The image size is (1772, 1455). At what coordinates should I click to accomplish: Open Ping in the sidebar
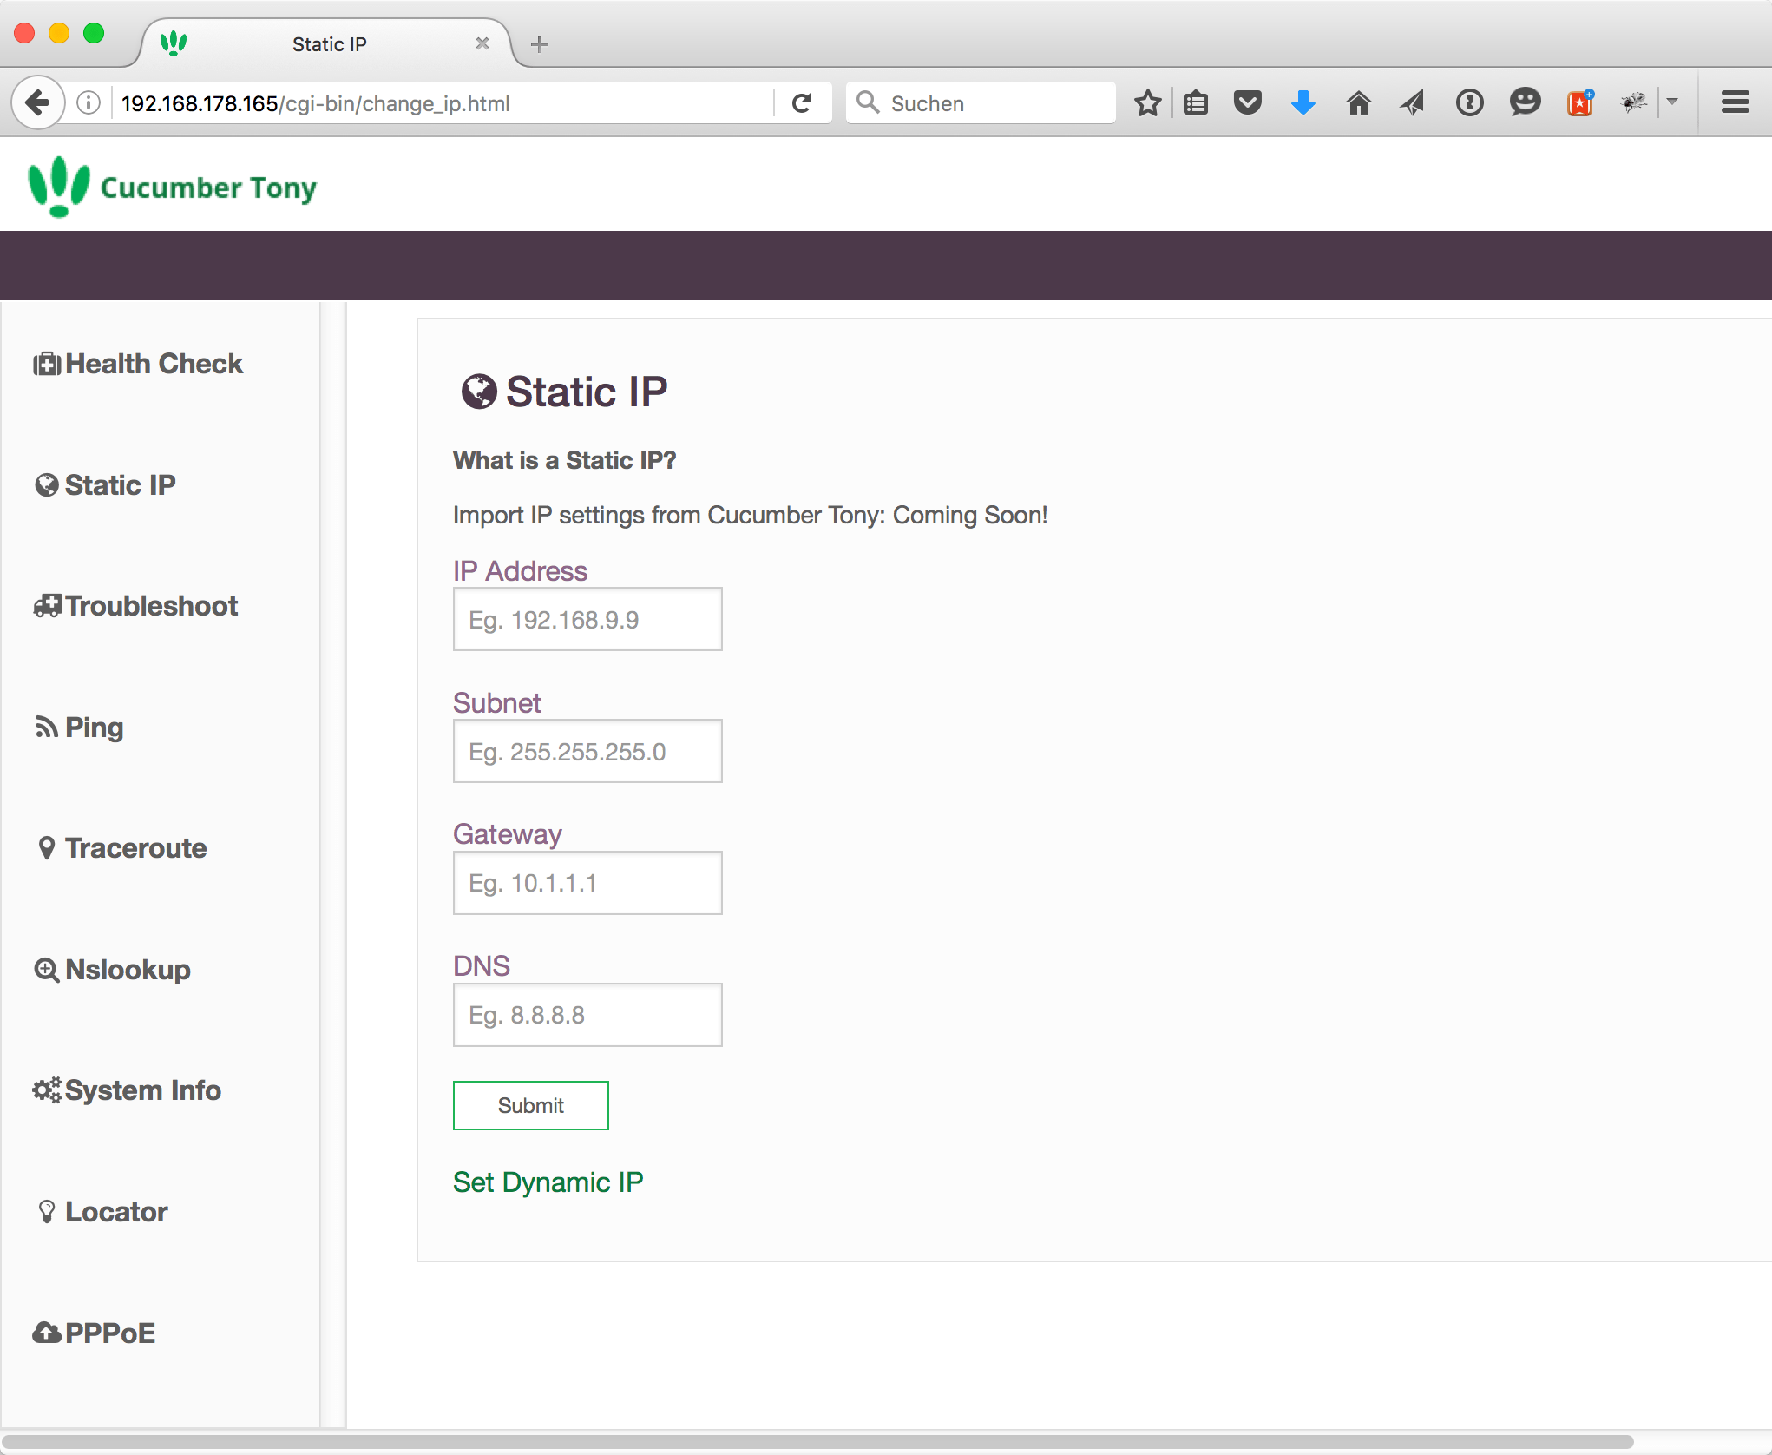(79, 727)
